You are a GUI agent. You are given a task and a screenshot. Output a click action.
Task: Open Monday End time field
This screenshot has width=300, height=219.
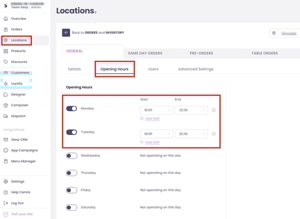pos(191,110)
